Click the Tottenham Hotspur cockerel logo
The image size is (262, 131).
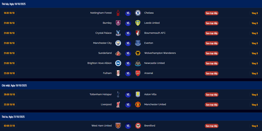pos(118,94)
